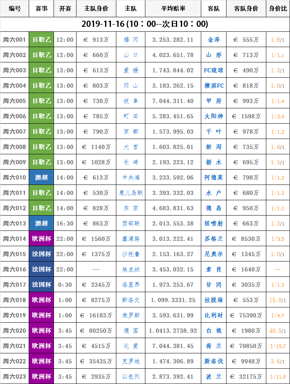Click home team 克罗地 link

[x=131, y=361]
